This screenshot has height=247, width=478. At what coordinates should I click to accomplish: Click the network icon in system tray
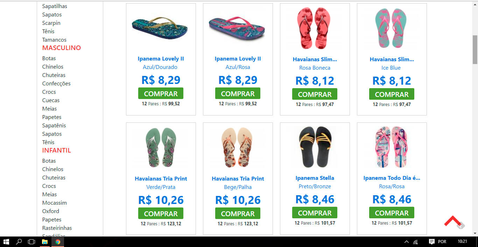click(416, 242)
